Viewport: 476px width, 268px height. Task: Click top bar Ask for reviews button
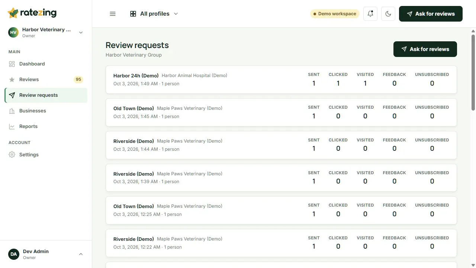click(x=431, y=14)
